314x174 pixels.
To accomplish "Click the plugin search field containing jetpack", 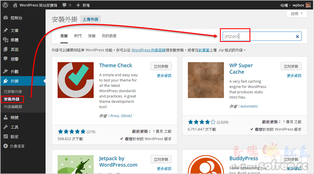I will (x=262, y=36).
